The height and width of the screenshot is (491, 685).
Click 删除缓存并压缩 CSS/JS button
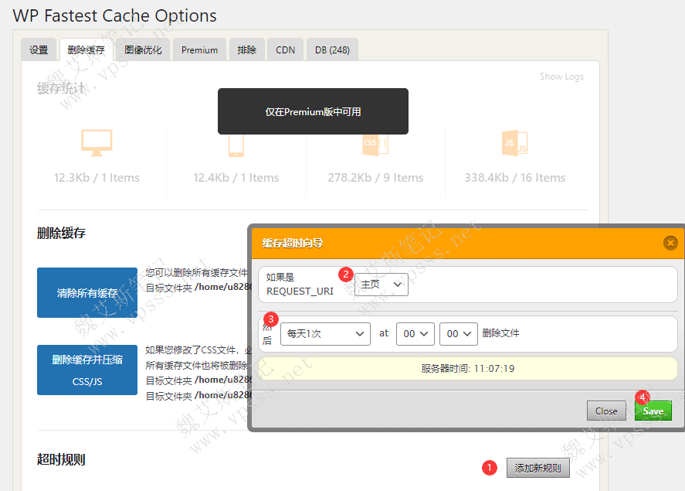pyautogui.click(x=87, y=370)
